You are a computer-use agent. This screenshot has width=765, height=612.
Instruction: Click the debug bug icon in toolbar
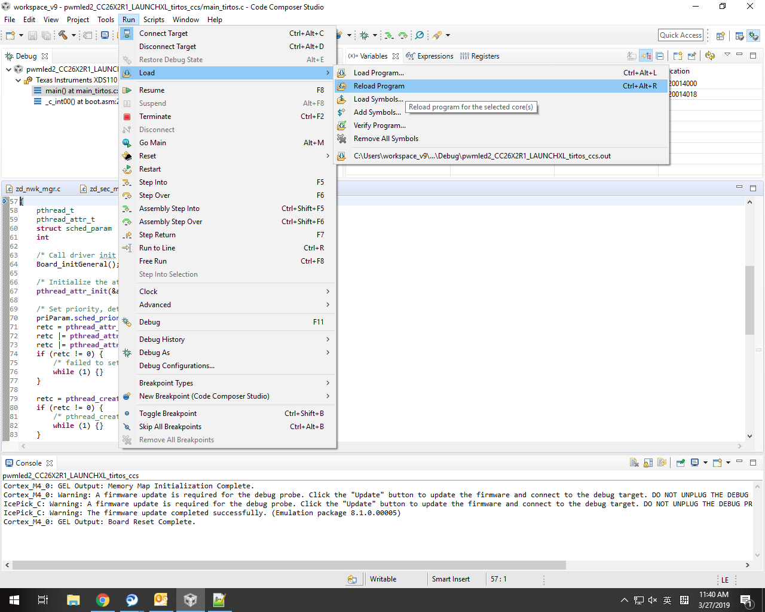click(364, 35)
